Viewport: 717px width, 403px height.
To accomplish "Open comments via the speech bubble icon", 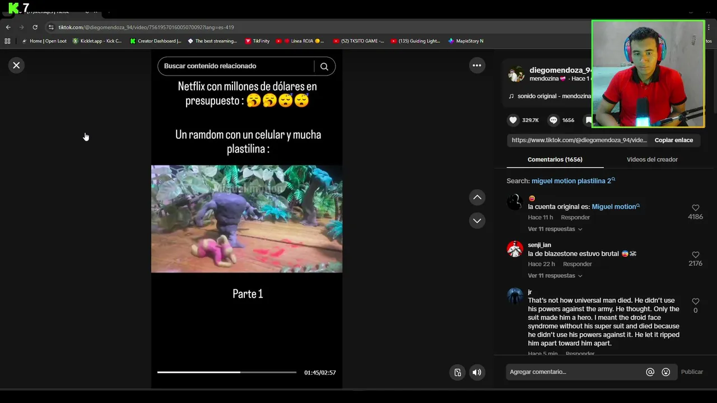I will tap(553, 120).
